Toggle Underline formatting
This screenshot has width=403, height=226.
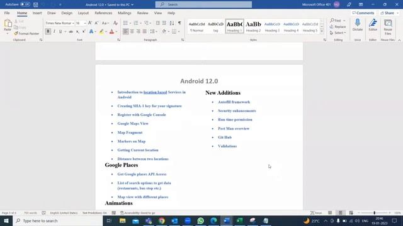pos(60,31)
